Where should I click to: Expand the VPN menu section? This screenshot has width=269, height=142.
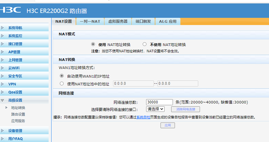click(24, 84)
